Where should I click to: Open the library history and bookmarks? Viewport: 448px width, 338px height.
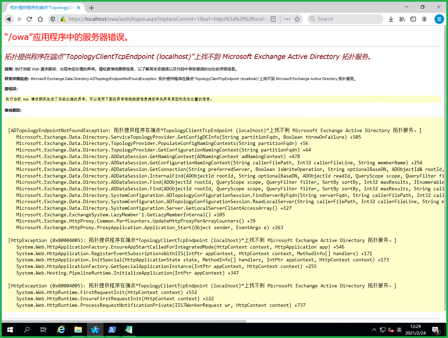click(402, 19)
